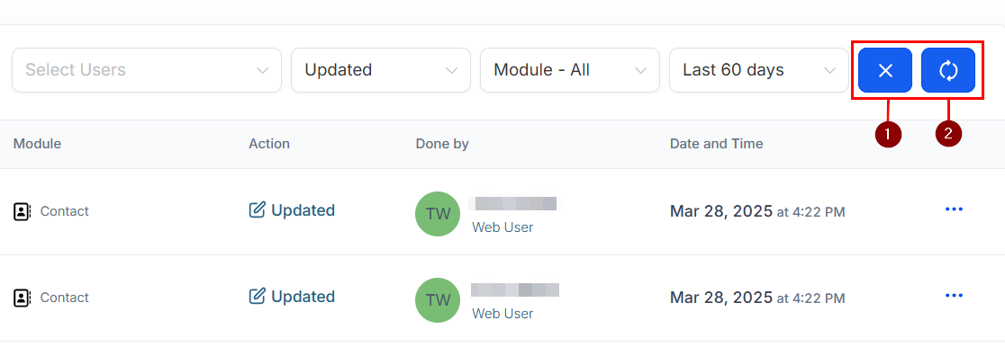Open three-dot menu for first Contact row

[x=954, y=209]
